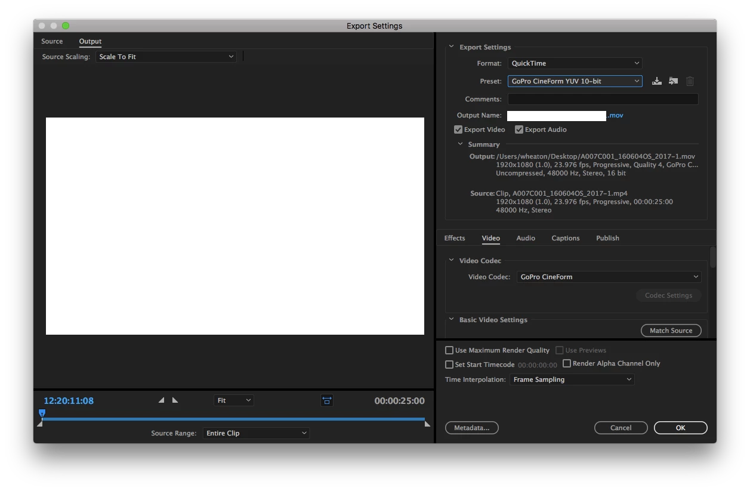Switch to the Source tab
750x491 pixels.
point(52,41)
